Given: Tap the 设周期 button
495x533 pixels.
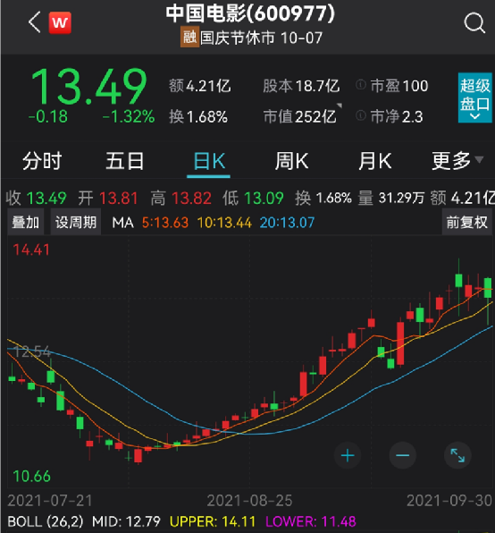Looking at the screenshot, I should click(x=76, y=223).
